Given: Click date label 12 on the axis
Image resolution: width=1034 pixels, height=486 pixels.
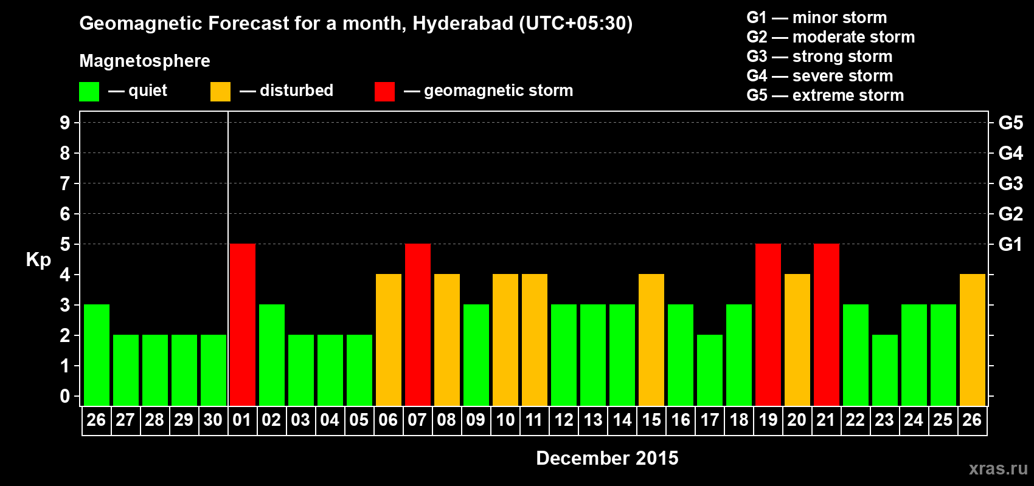Looking at the screenshot, I should coord(563,420).
